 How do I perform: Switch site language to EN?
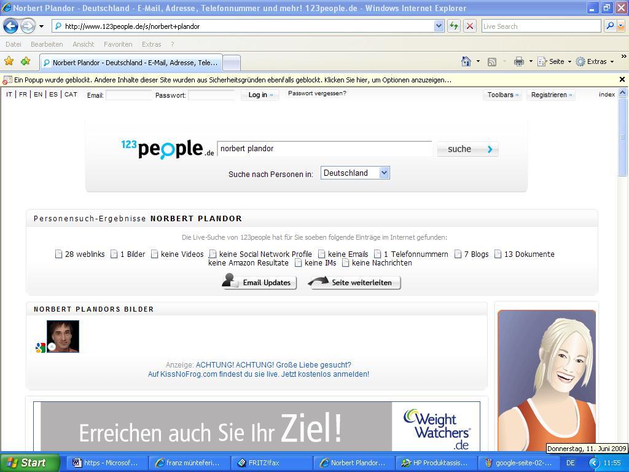coord(38,94)
